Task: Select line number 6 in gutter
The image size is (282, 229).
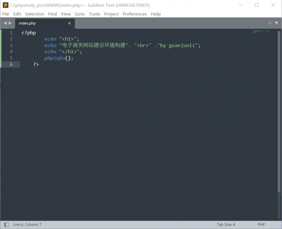Action: (x=11, y=64)
